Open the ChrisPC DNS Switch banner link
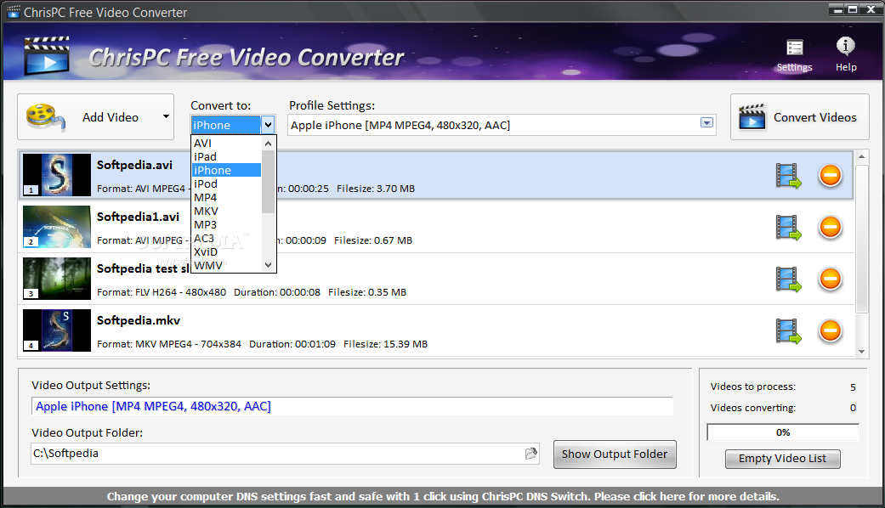This screenshot has height=508, width=885. tap(443, 496)
